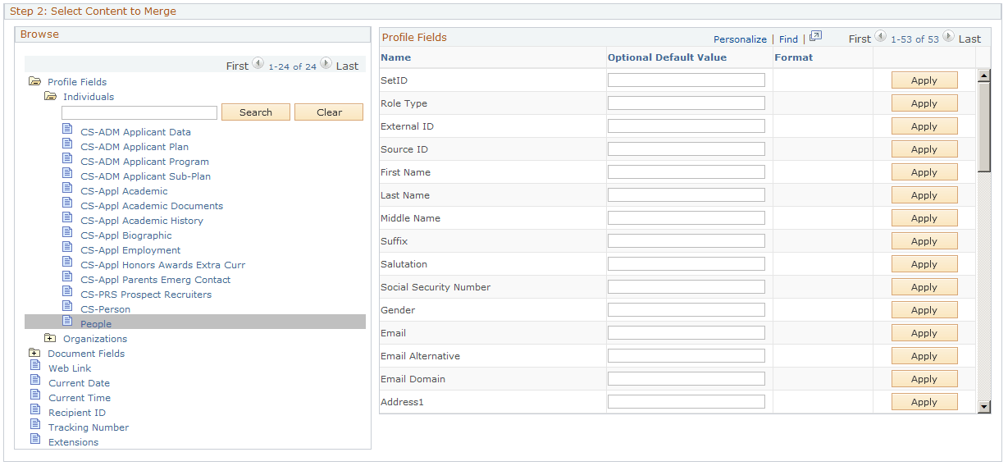The width and height of the screenshot is (1008, 466).
Task: Click document icon beside CS-Appl Academic Documents
Action: pyautogui.click(x=68, y=204)
